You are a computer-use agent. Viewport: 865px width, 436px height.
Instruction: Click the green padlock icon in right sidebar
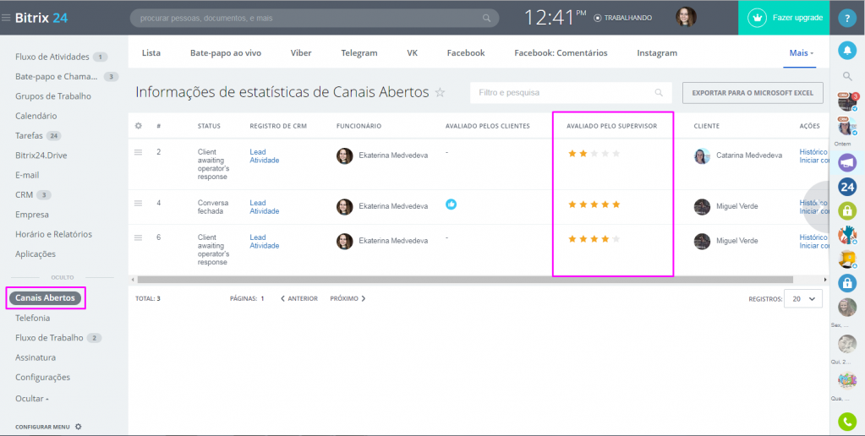tap(847, 210)
